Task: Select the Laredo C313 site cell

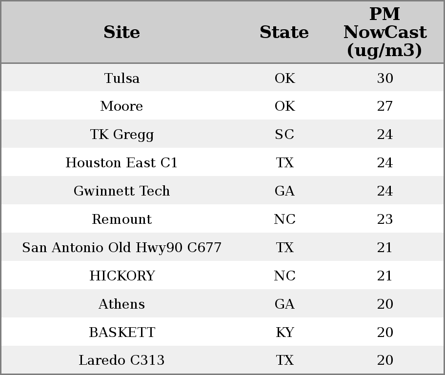Action: click(x=122, y=360)
